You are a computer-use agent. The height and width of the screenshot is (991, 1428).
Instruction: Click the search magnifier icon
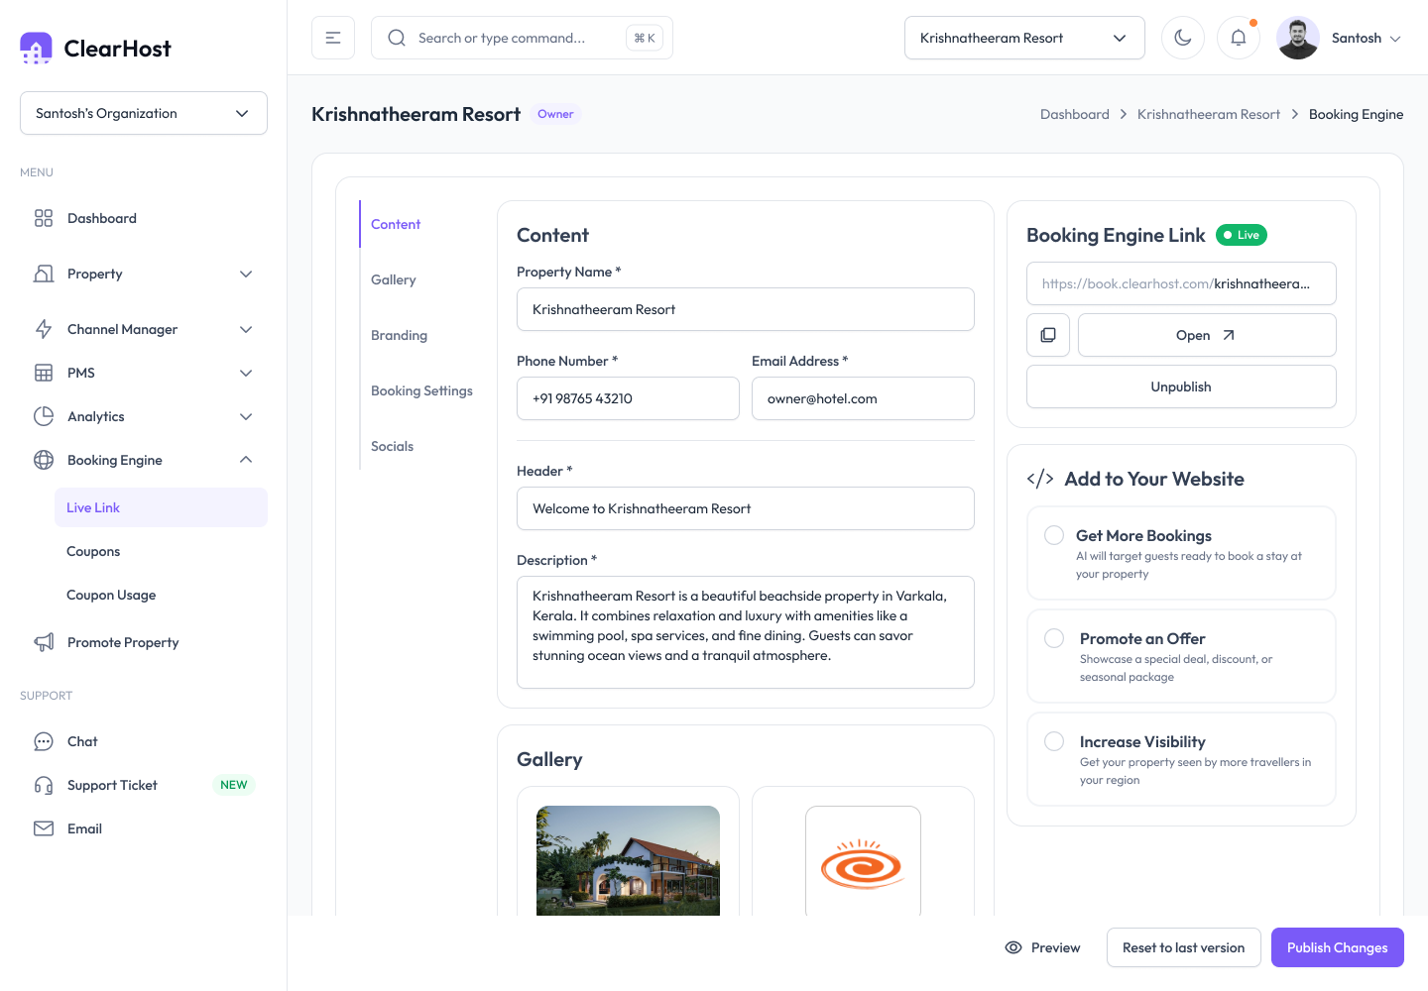(x=397, y=38)
